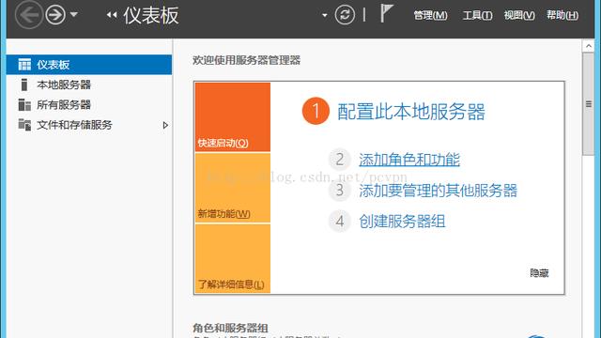Click the forward navigation arrow

pos(55,15)
